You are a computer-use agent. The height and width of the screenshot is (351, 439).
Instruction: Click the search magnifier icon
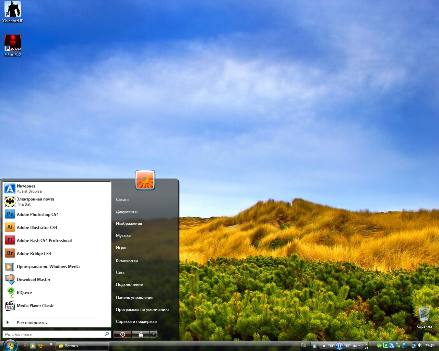coord(107,334)
